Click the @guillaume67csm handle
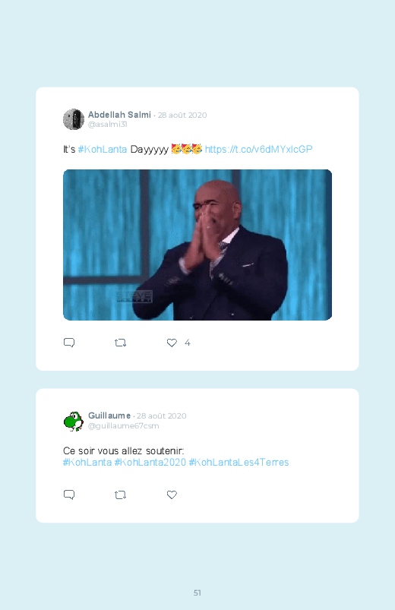Screen dimensions: 395x610 123,426
